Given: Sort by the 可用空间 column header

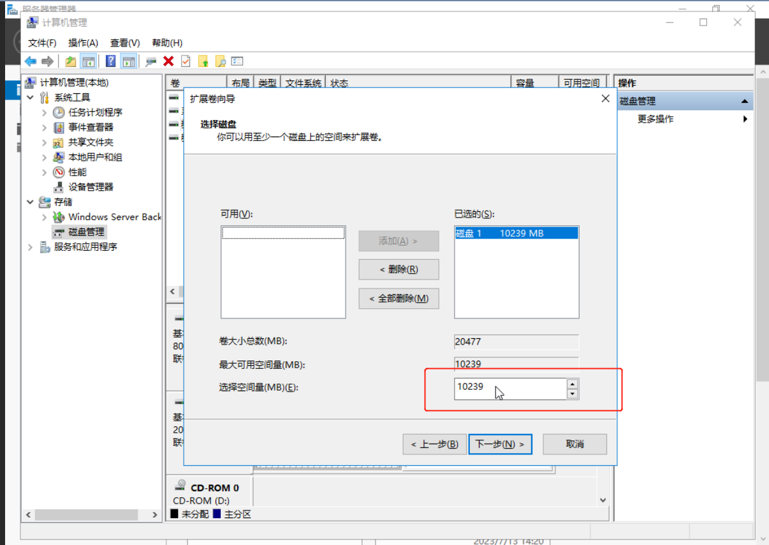Looking at the screenshot, I should (x=582, y=83).
